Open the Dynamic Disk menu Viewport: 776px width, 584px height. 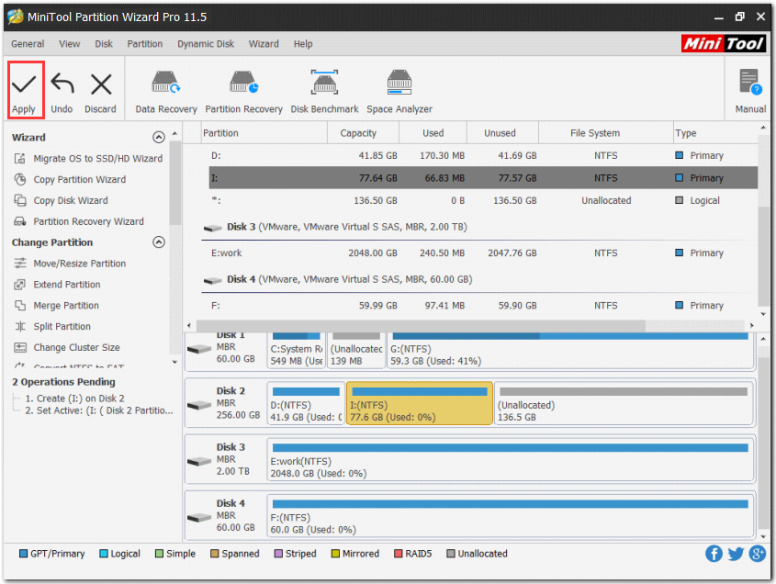(205, 43)
